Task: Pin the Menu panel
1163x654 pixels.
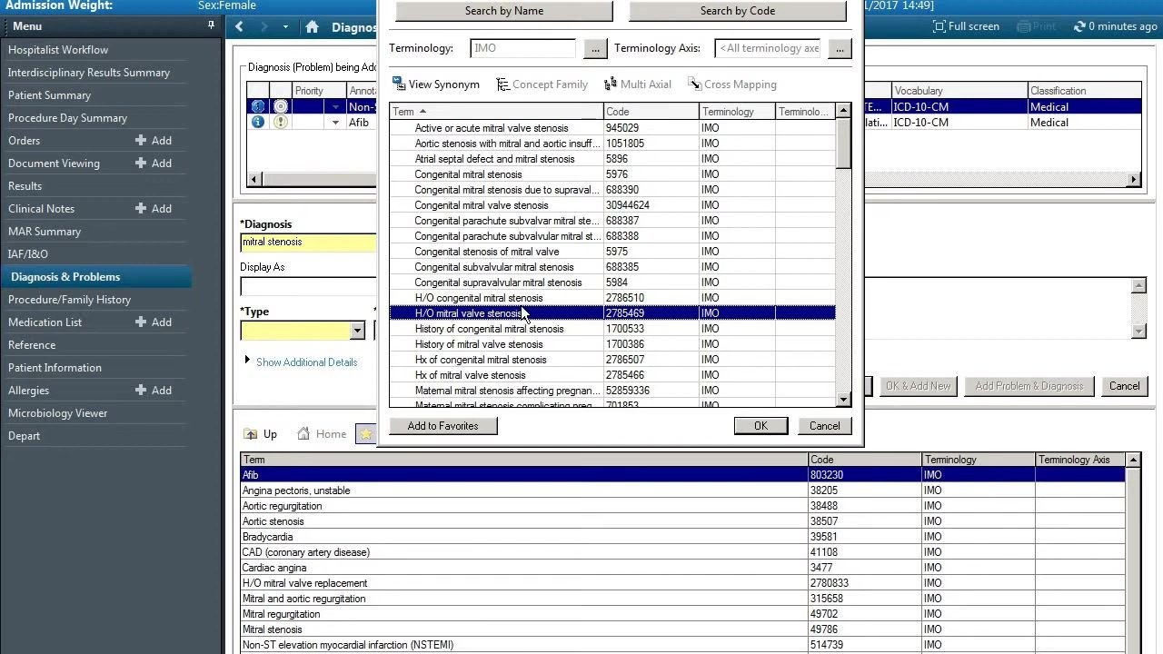Action: point(211,26)
